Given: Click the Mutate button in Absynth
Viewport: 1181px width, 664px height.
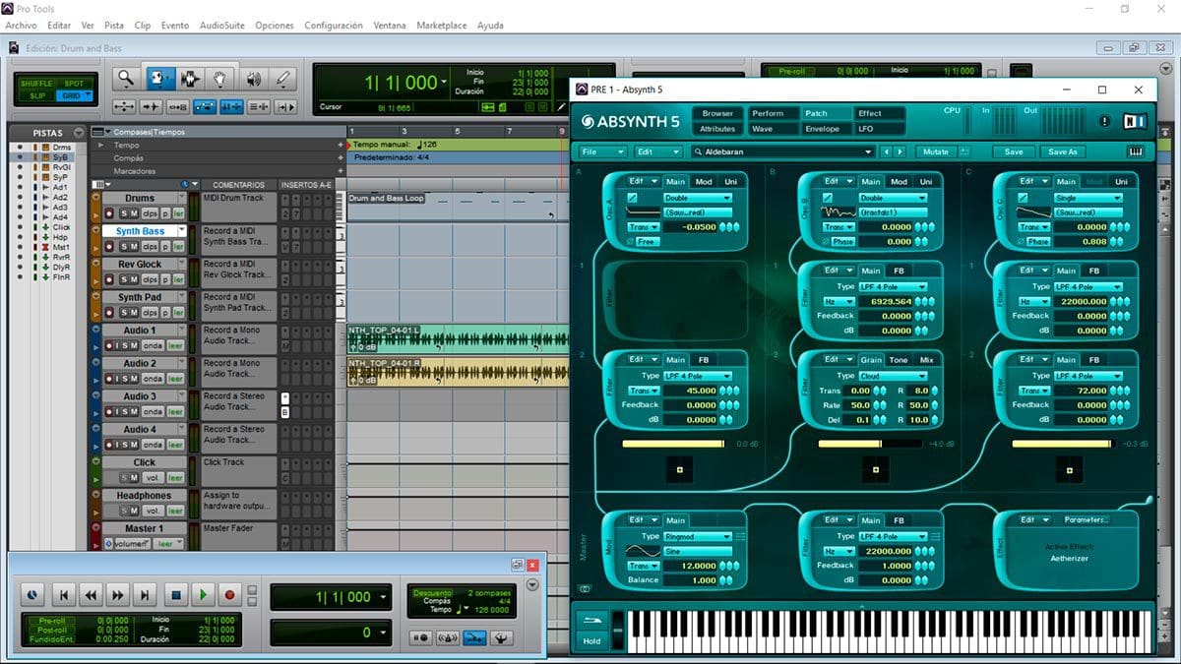Looking at the screenshot, I should (935, 151).
